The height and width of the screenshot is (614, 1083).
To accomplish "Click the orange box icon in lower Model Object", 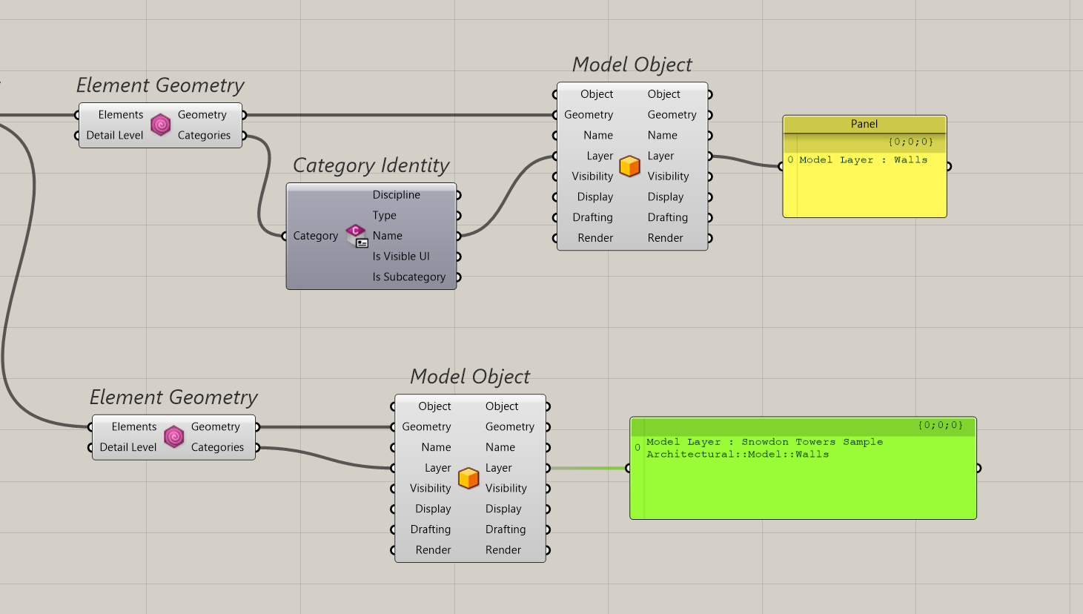I will coord(468,478).
